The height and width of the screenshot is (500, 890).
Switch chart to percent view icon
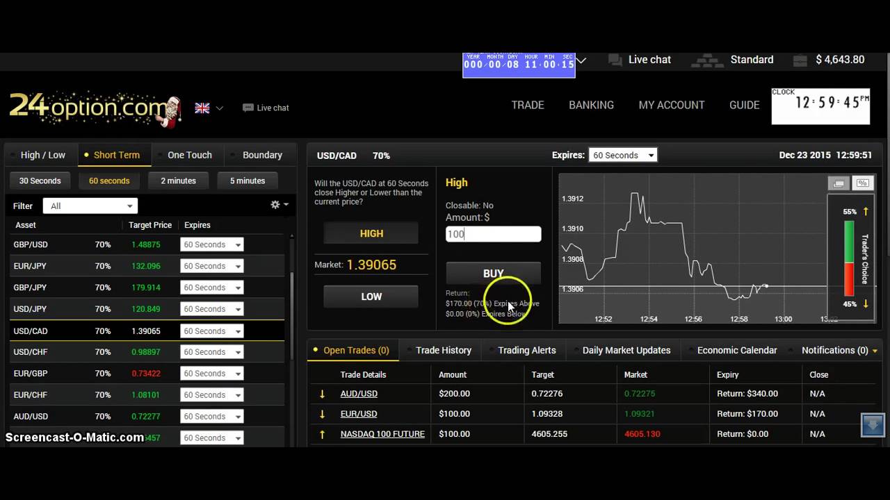863,183
